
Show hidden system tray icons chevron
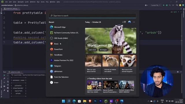pyautogui.click(x=148, y=101)
